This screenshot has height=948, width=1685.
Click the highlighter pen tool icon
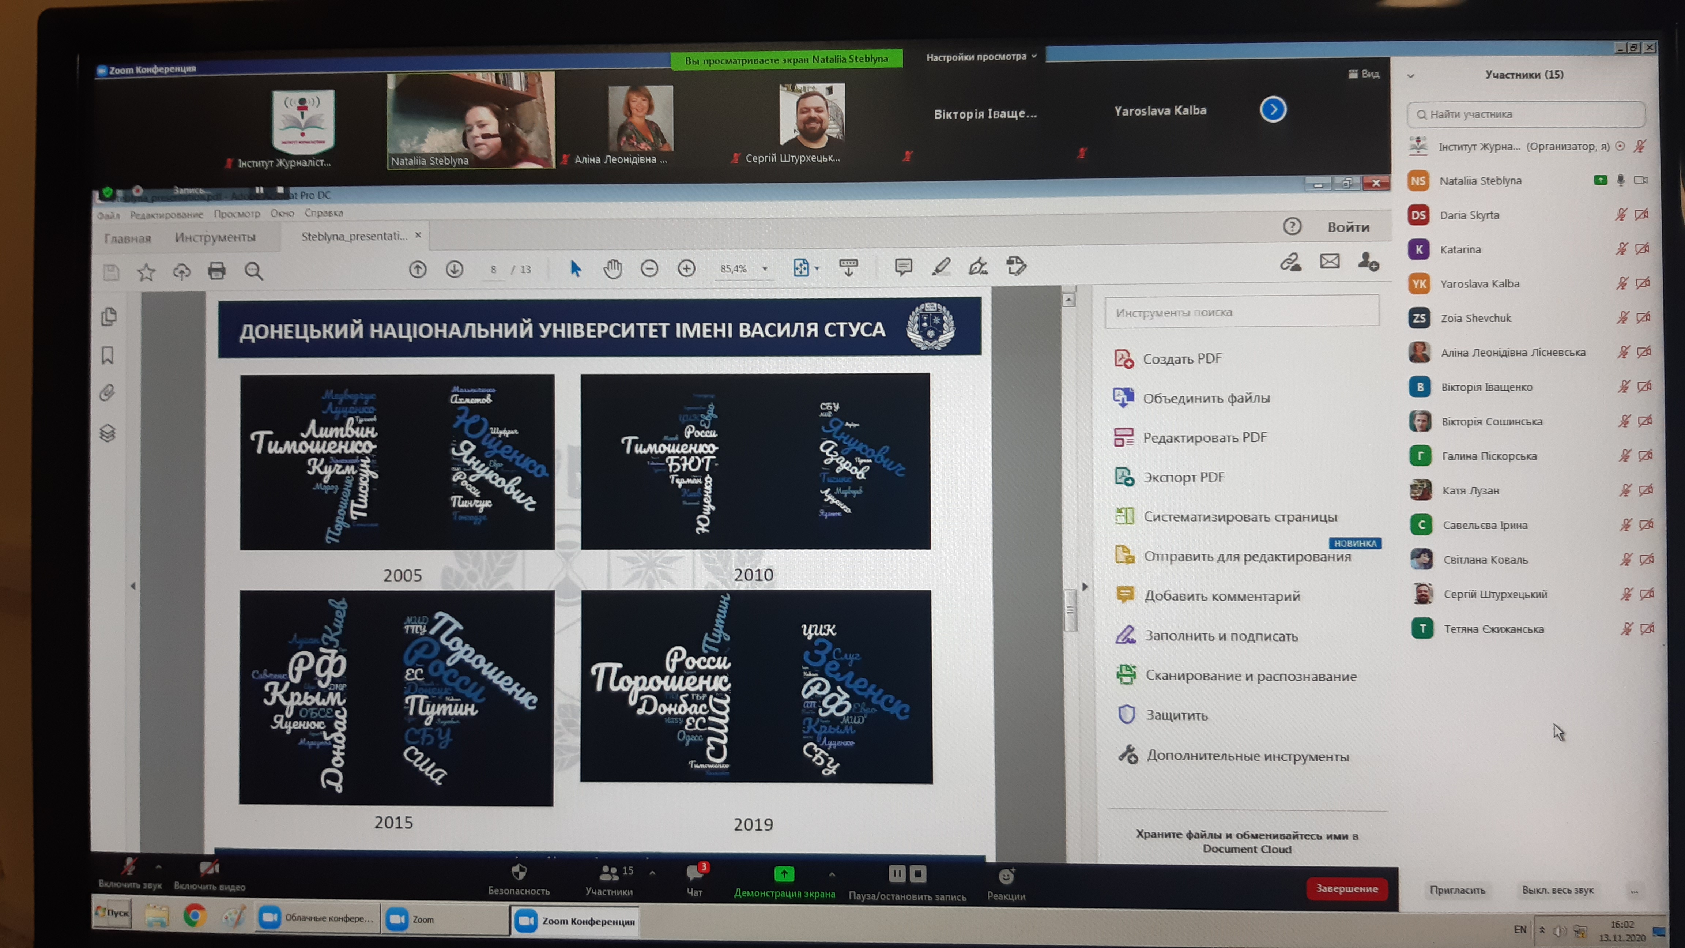(940, 266)
